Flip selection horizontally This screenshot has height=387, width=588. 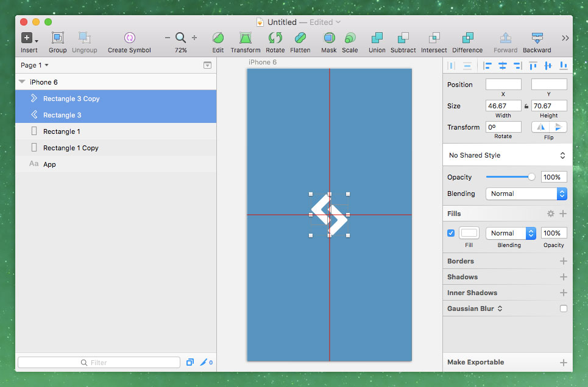540,127
